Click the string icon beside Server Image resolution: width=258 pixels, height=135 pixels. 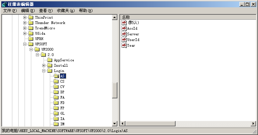[x=124, y=34]
